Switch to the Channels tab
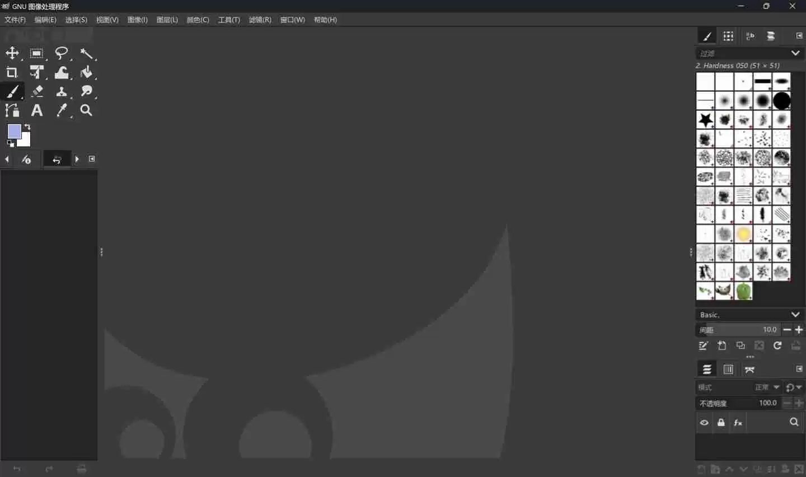Screen dimensions: 806x477 (728, 369)
